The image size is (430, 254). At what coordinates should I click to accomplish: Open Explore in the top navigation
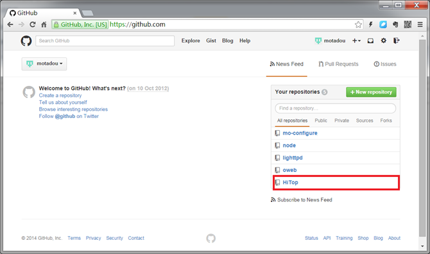191,41
